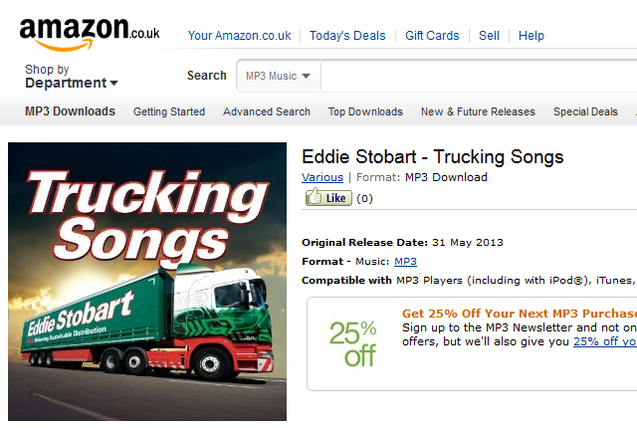Select the MP3 Downloads tab
Image resolution: width=637 pixels, height=428 pixels.
(70, 111)
